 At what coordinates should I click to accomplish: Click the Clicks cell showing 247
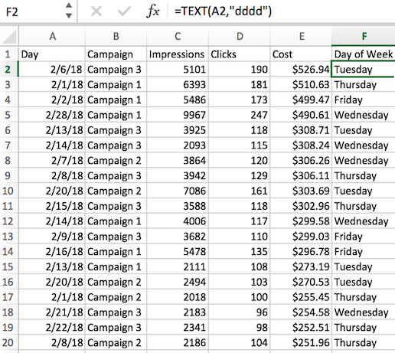[240, 115]
